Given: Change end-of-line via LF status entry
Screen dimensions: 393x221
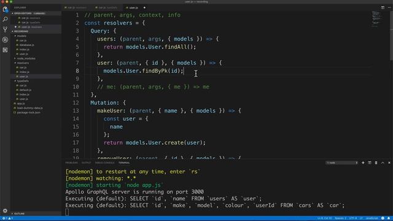Looking at the screenshot, I should coord(361,219).
